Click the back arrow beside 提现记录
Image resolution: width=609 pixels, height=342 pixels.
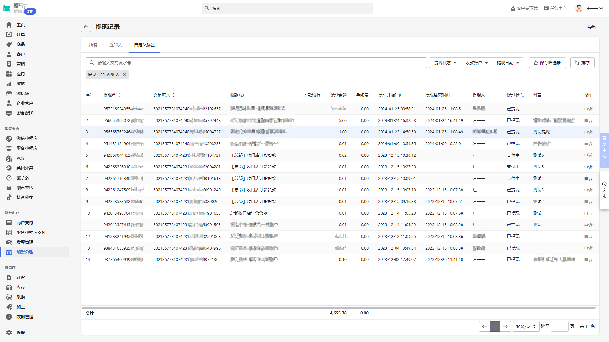tap(86, 27)
